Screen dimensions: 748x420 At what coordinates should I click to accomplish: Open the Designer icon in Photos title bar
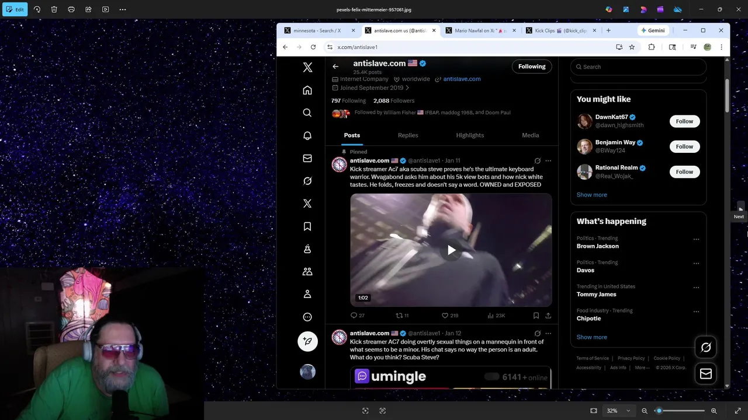(x=643, y=9)
